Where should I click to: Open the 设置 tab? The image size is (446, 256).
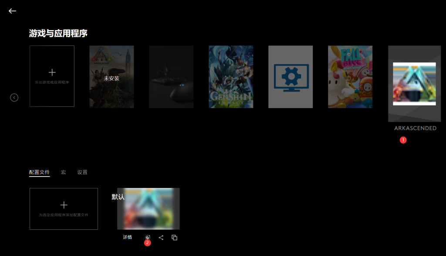point(82,172)
